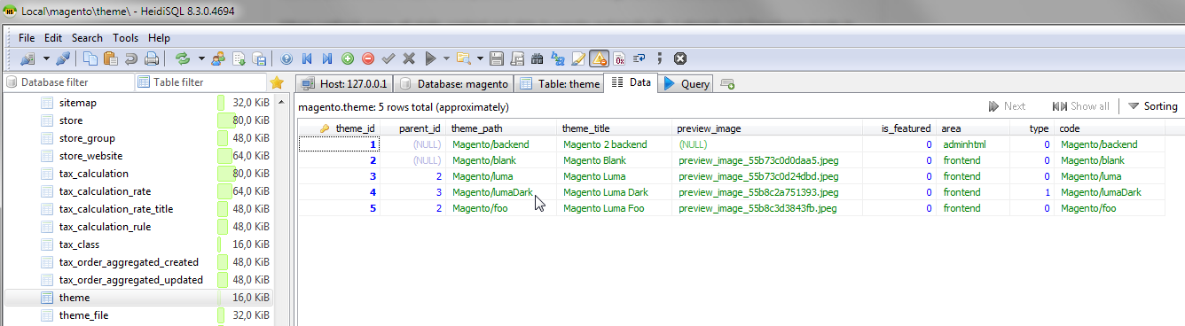Click the Undo toolbar icon

131,58
